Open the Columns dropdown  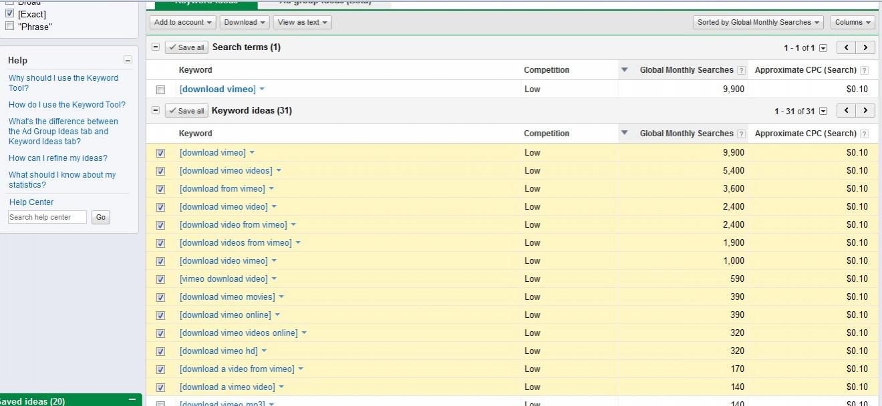click(853, 22)
